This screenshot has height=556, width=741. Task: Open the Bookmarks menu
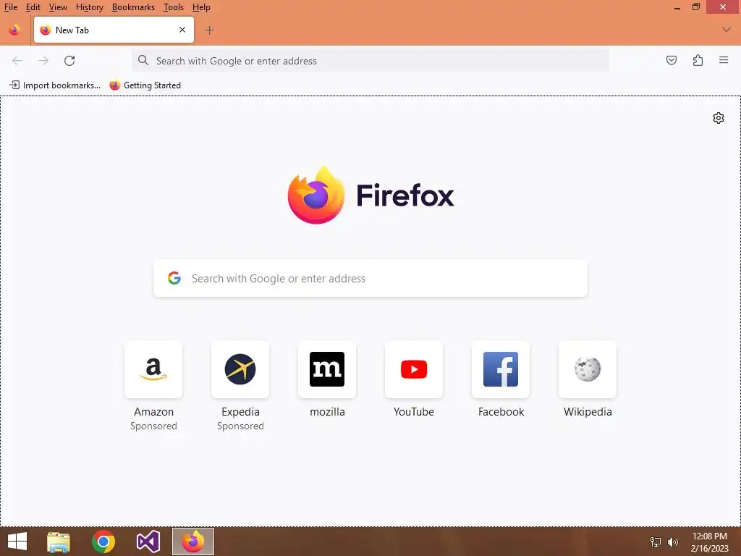pyautogui.click(x=133, y=7)
